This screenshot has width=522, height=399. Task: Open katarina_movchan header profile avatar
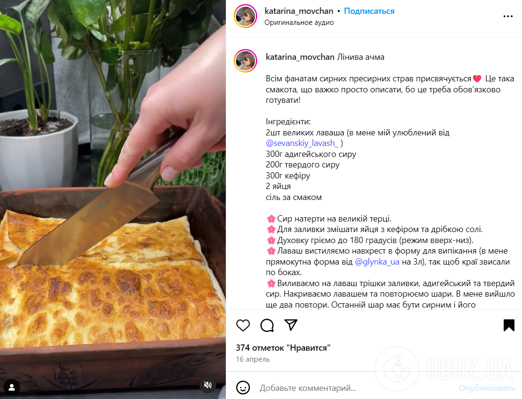tap(245, 16)
